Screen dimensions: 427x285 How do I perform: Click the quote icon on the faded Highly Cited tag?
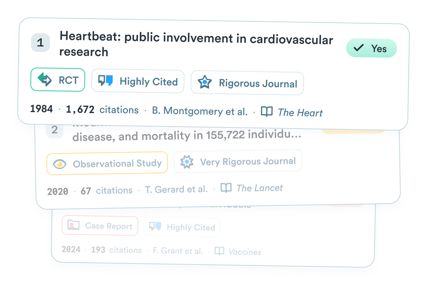155,226
